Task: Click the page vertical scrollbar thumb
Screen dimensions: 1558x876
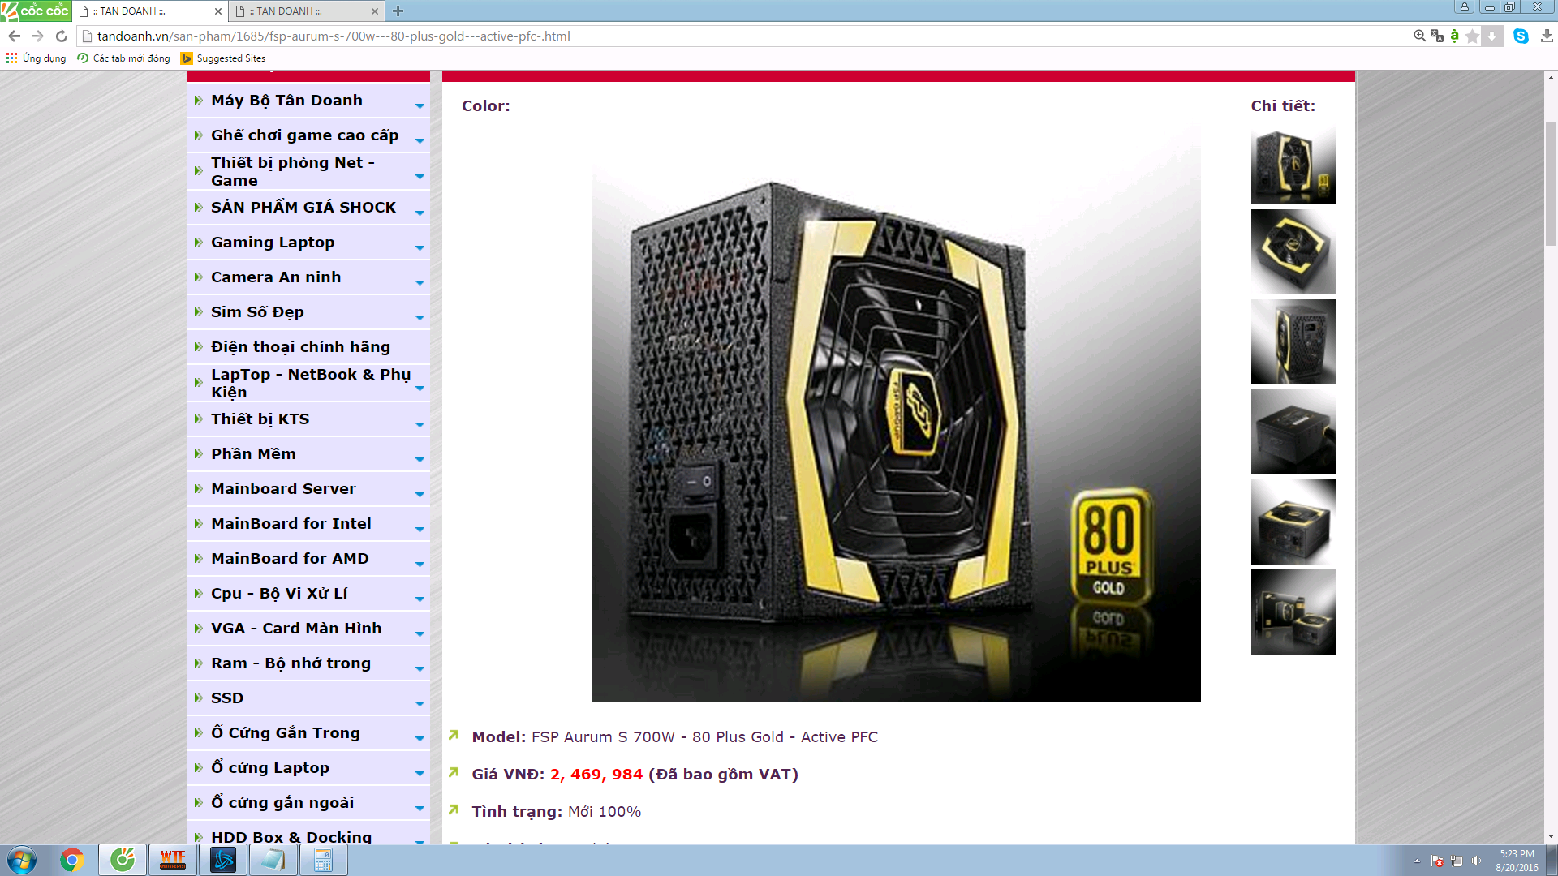Action: [1551, 183]
